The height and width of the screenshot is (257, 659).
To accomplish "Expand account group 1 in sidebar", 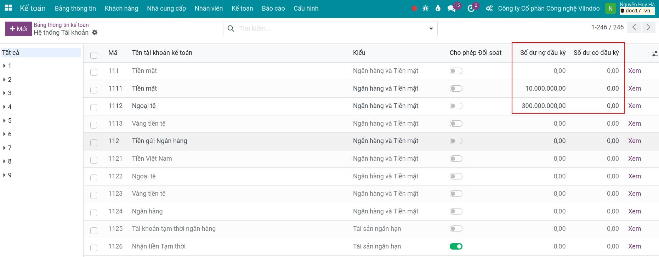I will point(4,66).
